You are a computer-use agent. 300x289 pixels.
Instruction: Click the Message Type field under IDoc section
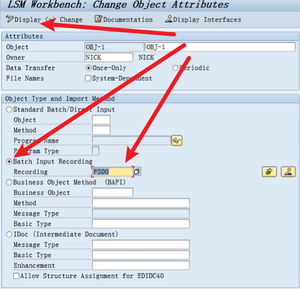[141, 245]
